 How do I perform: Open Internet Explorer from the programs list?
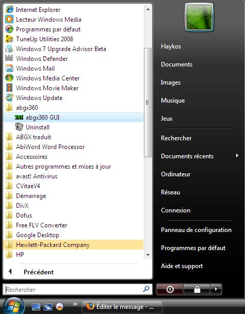pyautogui.click(x=33, y=10)
